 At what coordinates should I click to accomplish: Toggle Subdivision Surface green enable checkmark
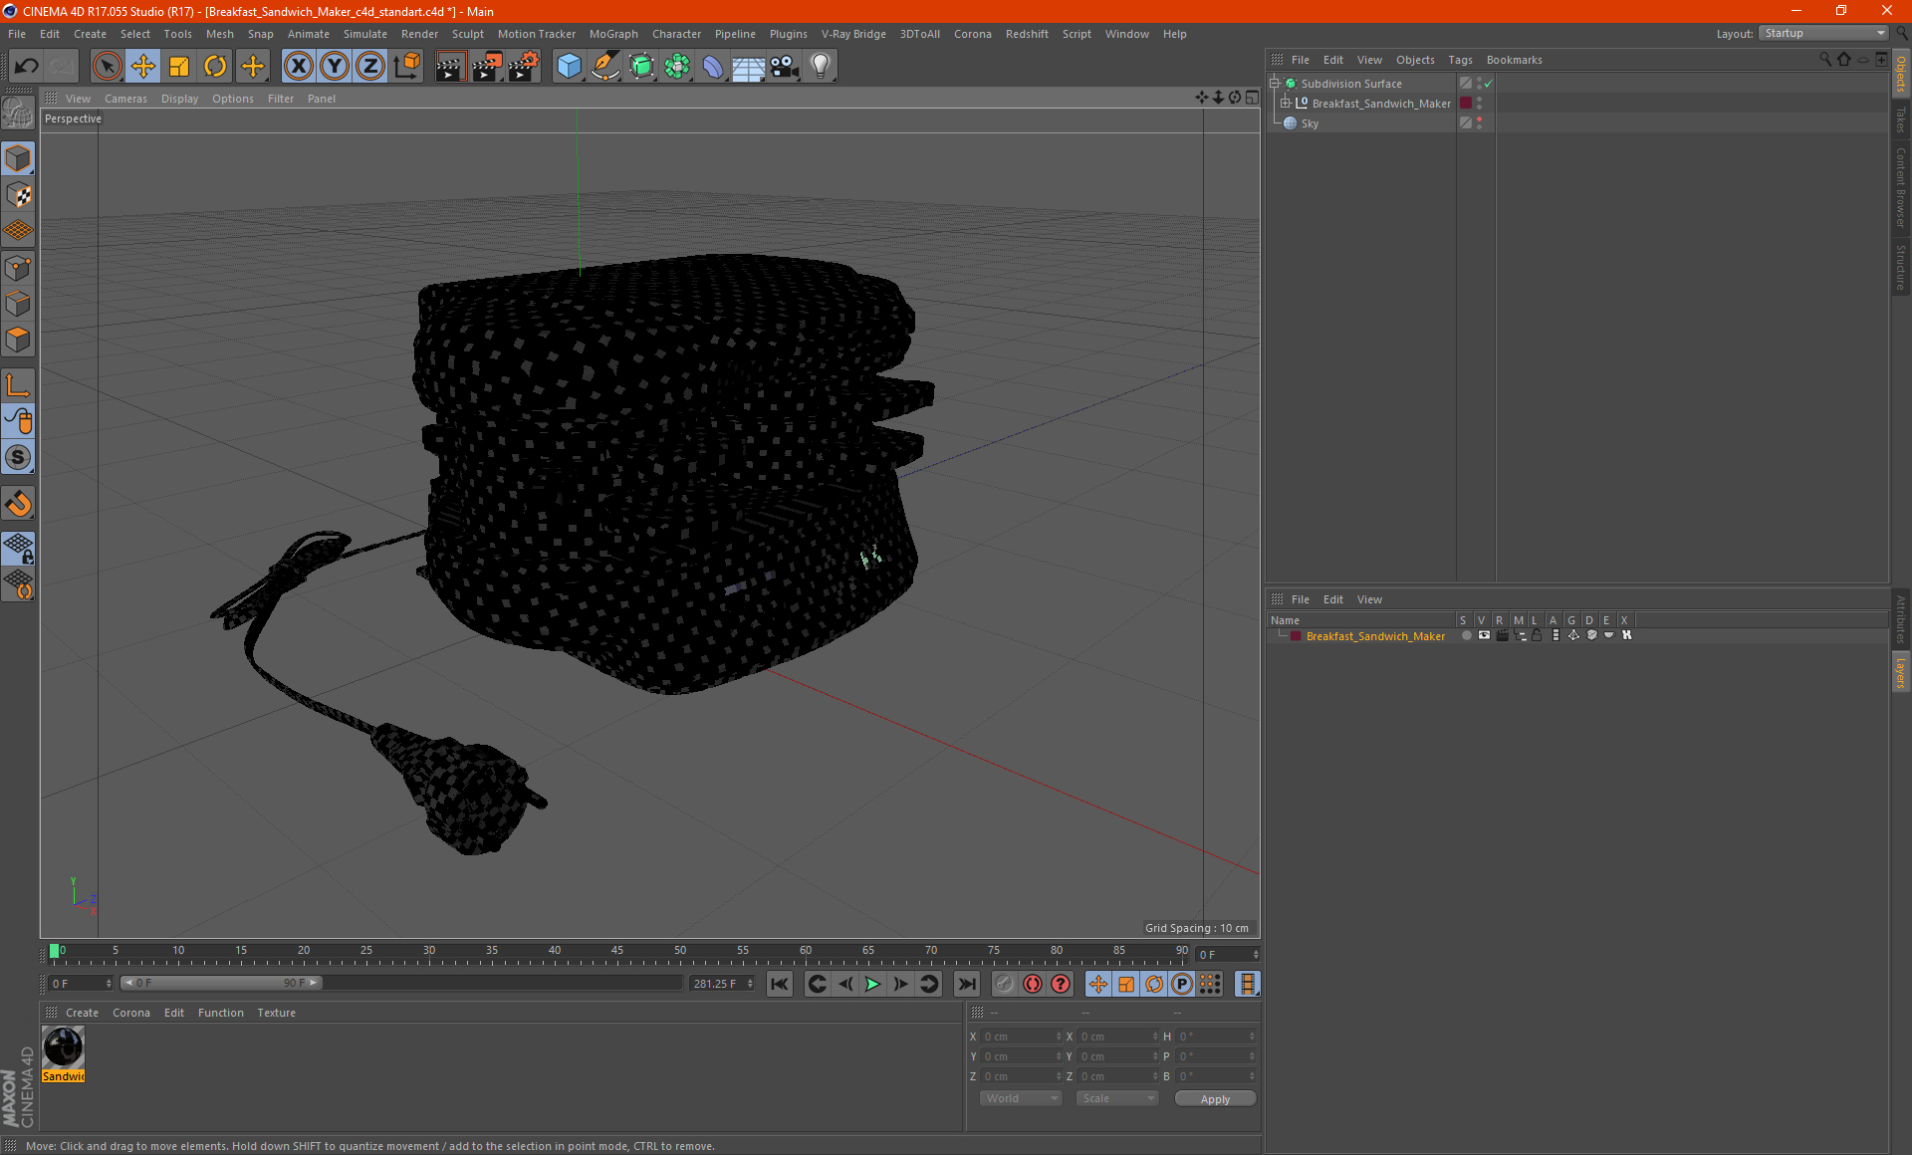point(1489,84)
